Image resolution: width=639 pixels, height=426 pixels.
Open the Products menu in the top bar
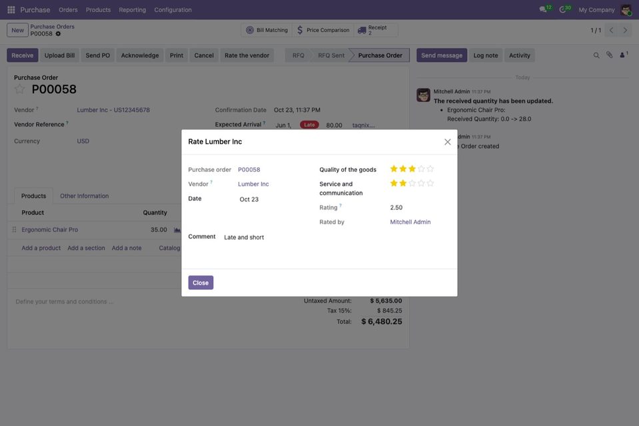pyautogui.click(x=98, y=10)
